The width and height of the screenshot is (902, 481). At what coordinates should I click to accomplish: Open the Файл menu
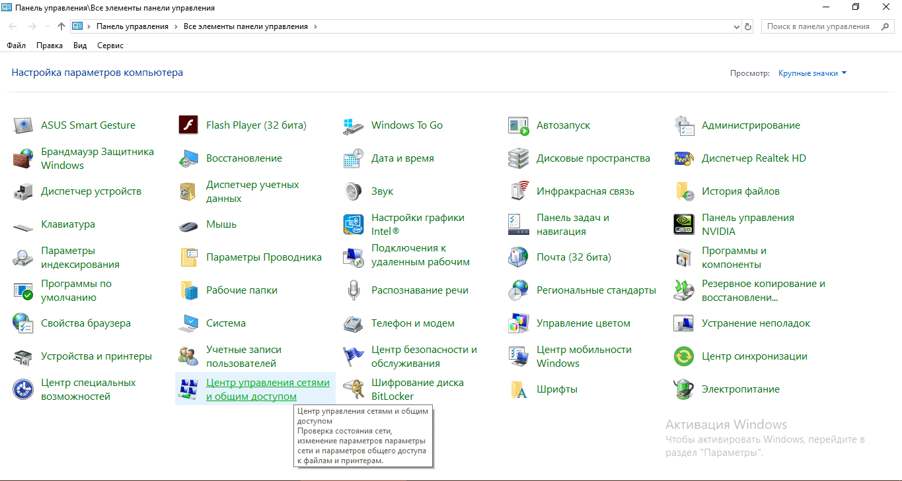[x=17, y=46]
